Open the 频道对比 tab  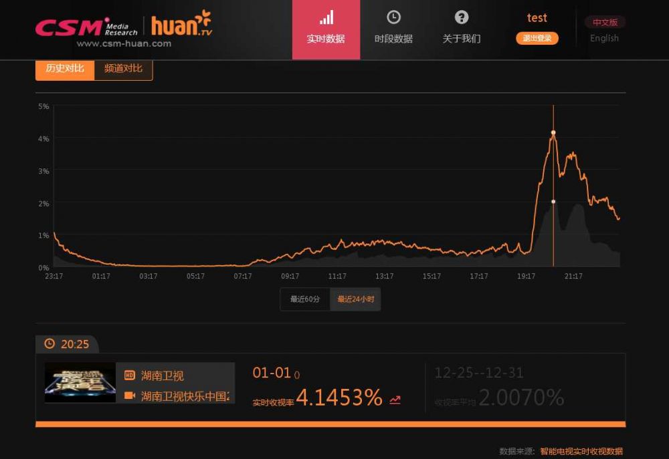[123, 69]
